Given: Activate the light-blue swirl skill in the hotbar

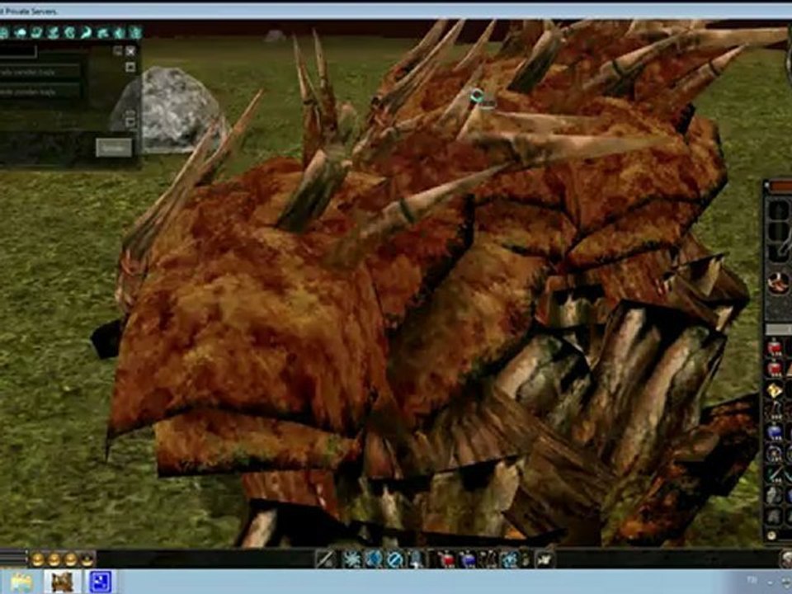Looking at the screenshot, I should pyautogui.click(x=509, y=559).
